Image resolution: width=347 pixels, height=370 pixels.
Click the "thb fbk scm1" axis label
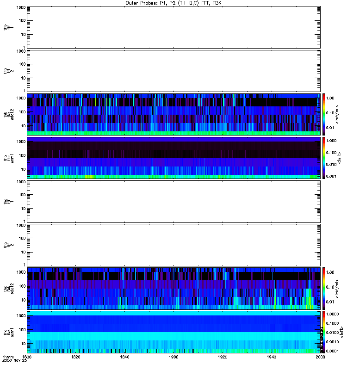pos(8,158)
